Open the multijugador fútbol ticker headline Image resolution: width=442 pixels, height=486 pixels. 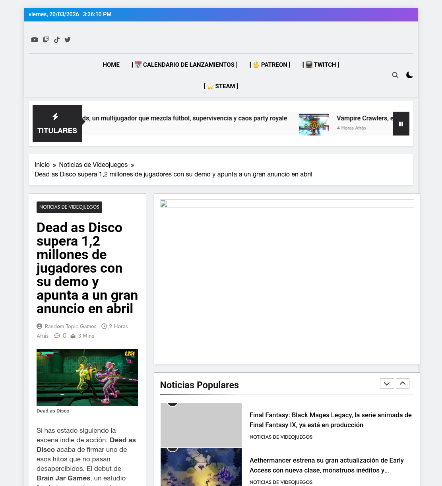pos(184,118)
